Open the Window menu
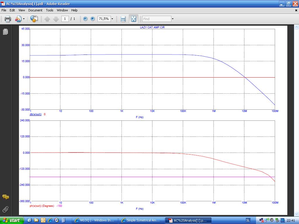The image size is (299, 224). [x=62, y=10]
